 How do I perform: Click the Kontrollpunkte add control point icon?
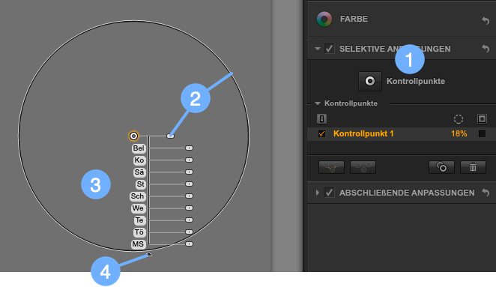coord(370,81)
